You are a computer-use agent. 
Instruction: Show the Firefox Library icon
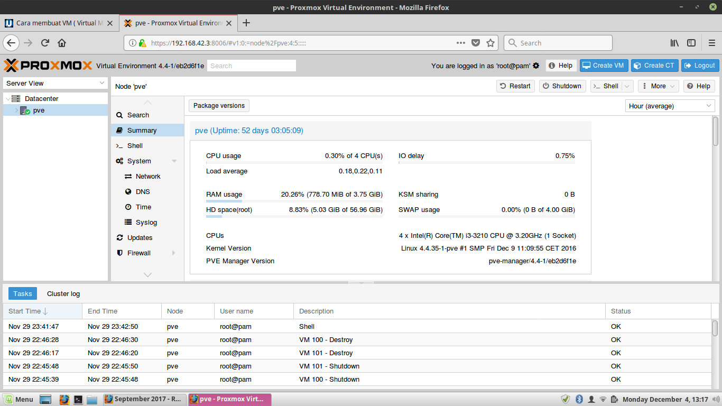click(674, 43)
